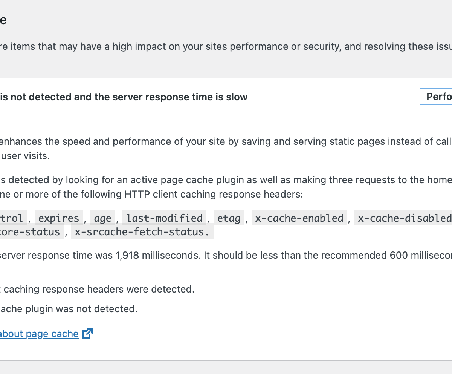Select the "last-modified" header code tag
Image resolution: width=452 pixels, height=374 pixels.
click(x=164, y=218)
